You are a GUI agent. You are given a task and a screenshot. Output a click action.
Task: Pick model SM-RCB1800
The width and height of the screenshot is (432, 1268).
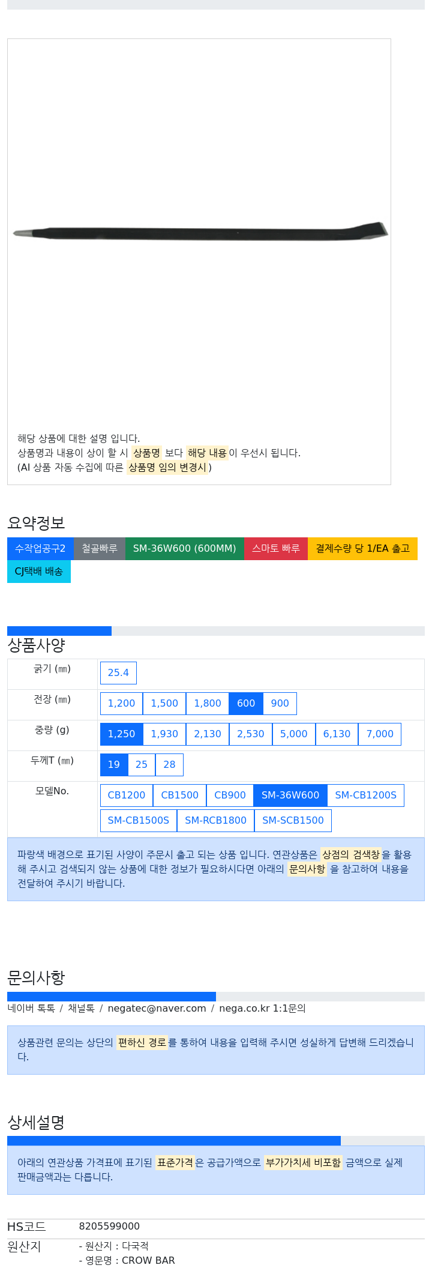(215, 821)
